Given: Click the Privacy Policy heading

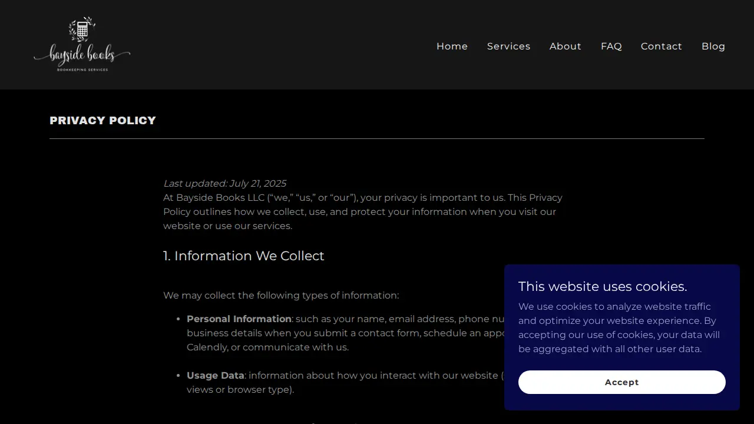Looking at the screenshot, I should point(103,121).
